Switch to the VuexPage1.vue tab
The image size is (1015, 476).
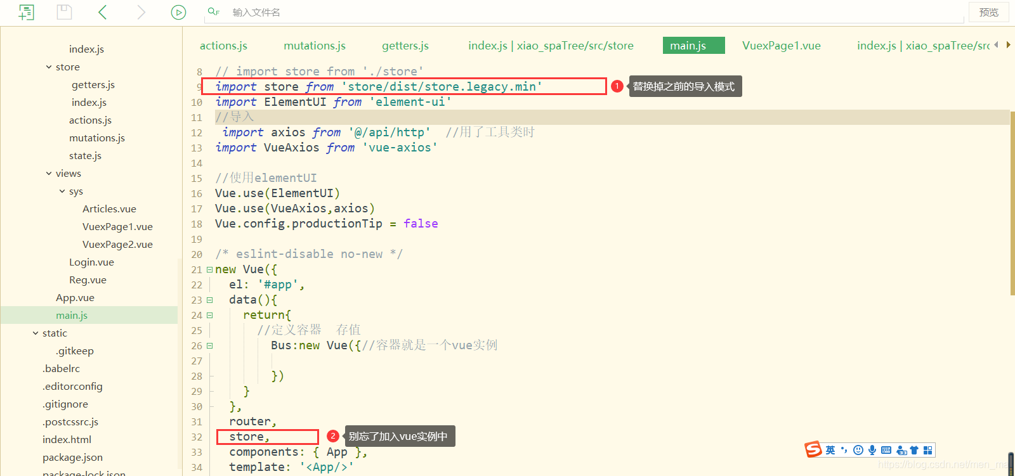point(782,46)
